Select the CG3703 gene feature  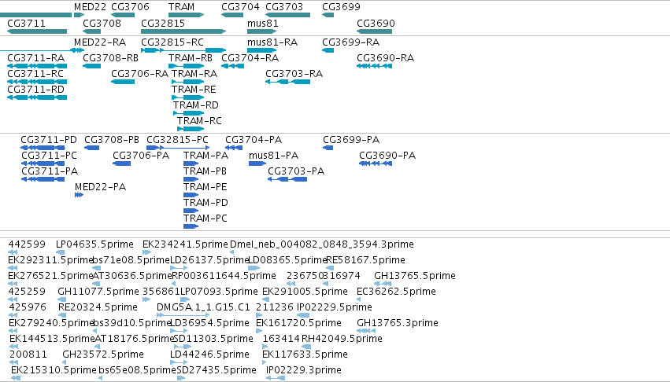287,15
